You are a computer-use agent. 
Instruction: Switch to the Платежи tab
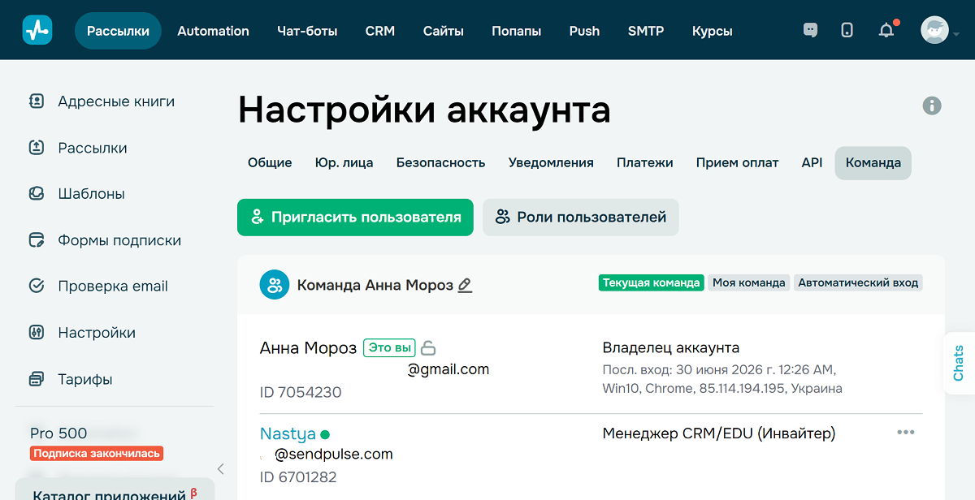click(x=645, y=162)
